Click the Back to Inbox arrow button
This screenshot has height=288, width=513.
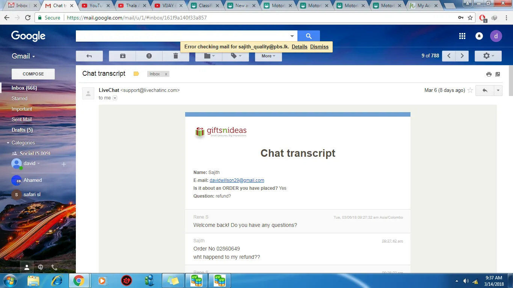pos(89,56)
